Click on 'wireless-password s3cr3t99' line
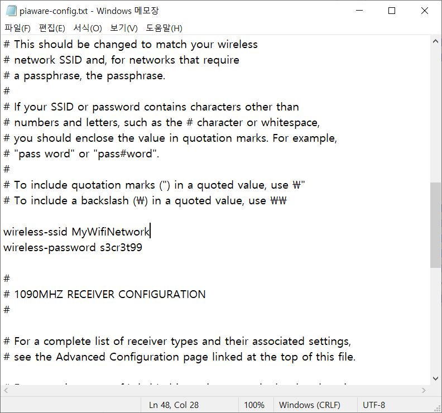 (73, 247)
